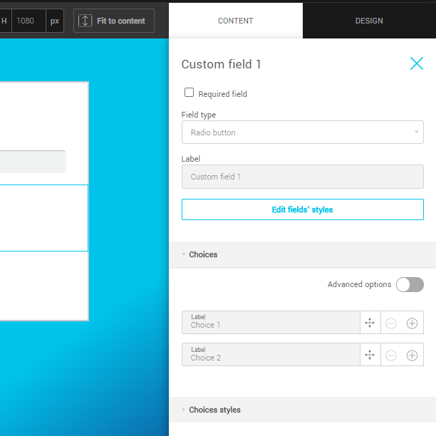Expand the Choices styles section

point(214,410)
